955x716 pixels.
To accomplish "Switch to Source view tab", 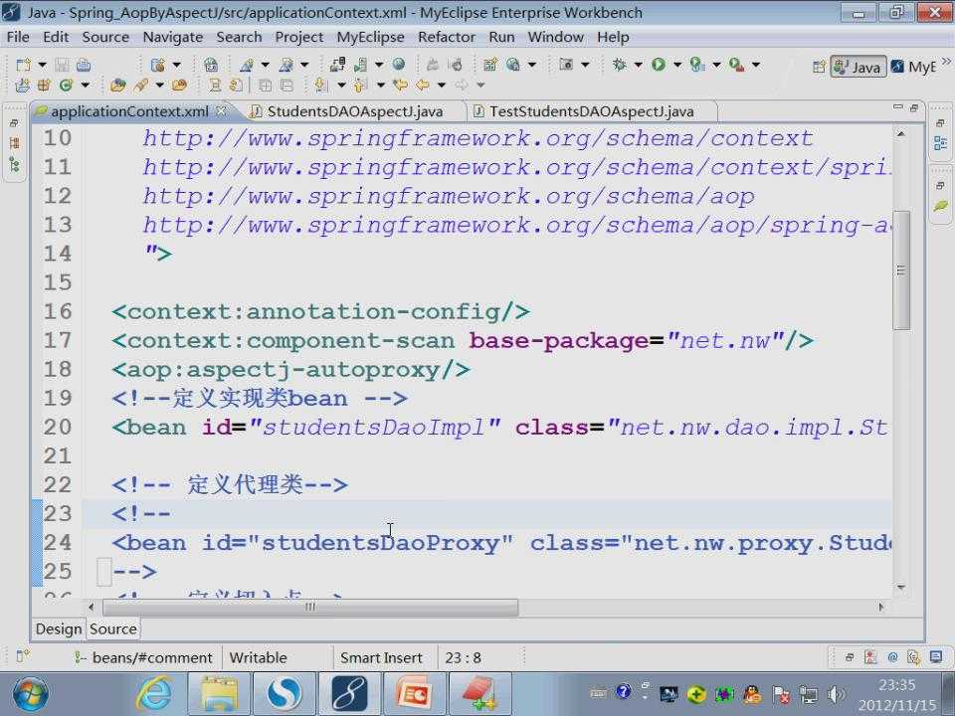I will [113, 628].
